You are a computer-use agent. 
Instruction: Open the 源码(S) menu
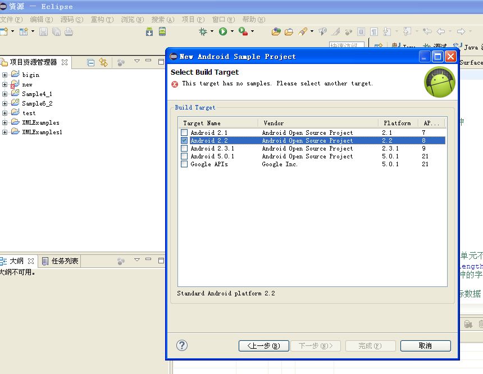pyautogui.click(x=72, y=20)
